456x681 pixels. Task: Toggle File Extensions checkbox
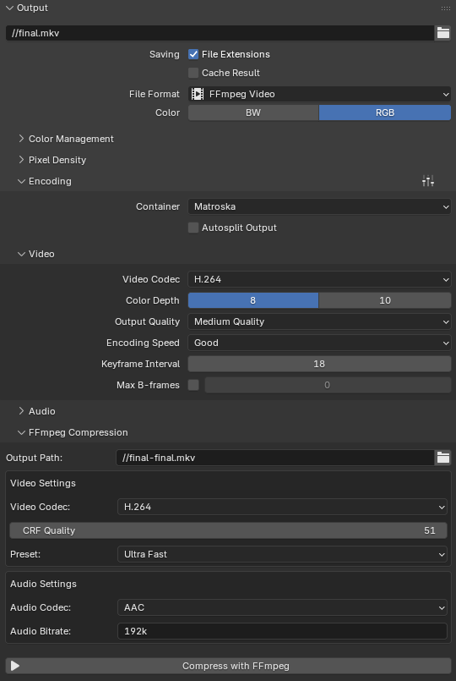[x=193, y=54]
